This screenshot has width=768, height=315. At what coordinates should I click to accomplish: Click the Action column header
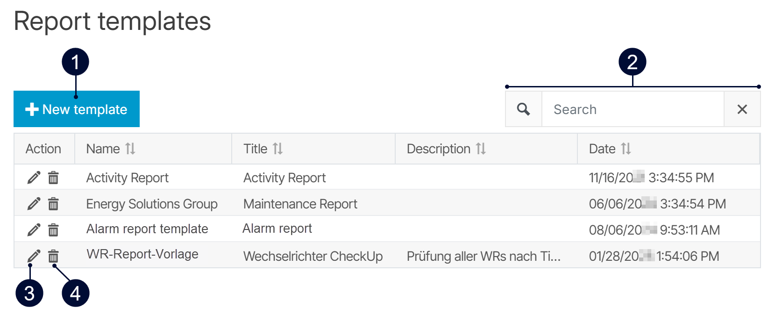[x=43, y=149]
